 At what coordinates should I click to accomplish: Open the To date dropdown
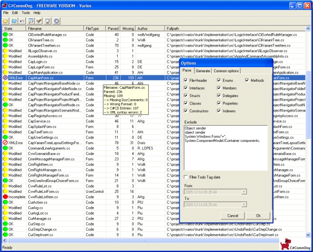(243, 205)
